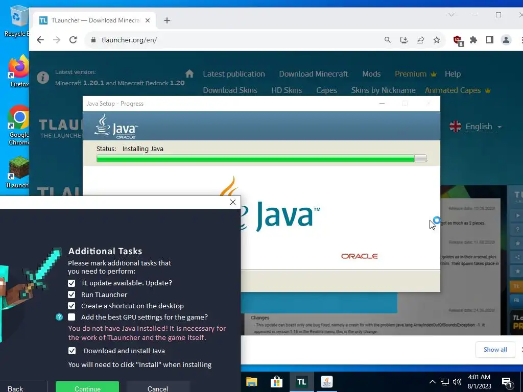Close the TLauncher installer with the X

click(233, 202)
